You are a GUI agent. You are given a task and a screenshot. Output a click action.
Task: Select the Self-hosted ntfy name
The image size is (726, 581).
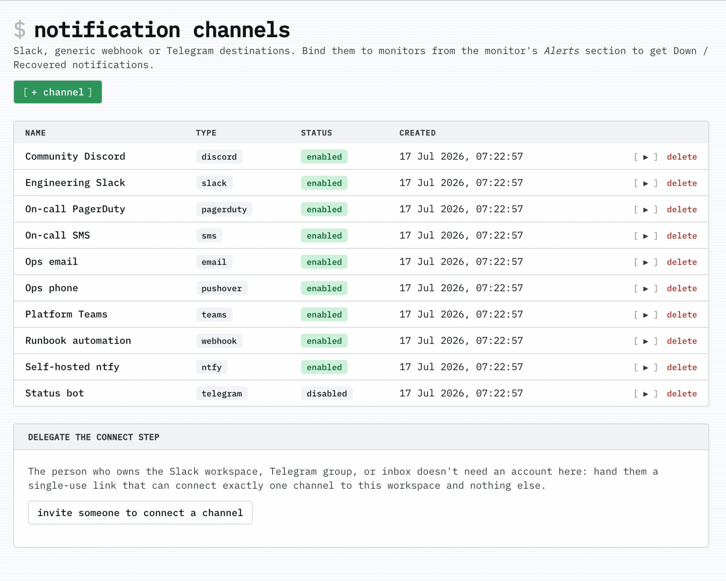[72, 367]
